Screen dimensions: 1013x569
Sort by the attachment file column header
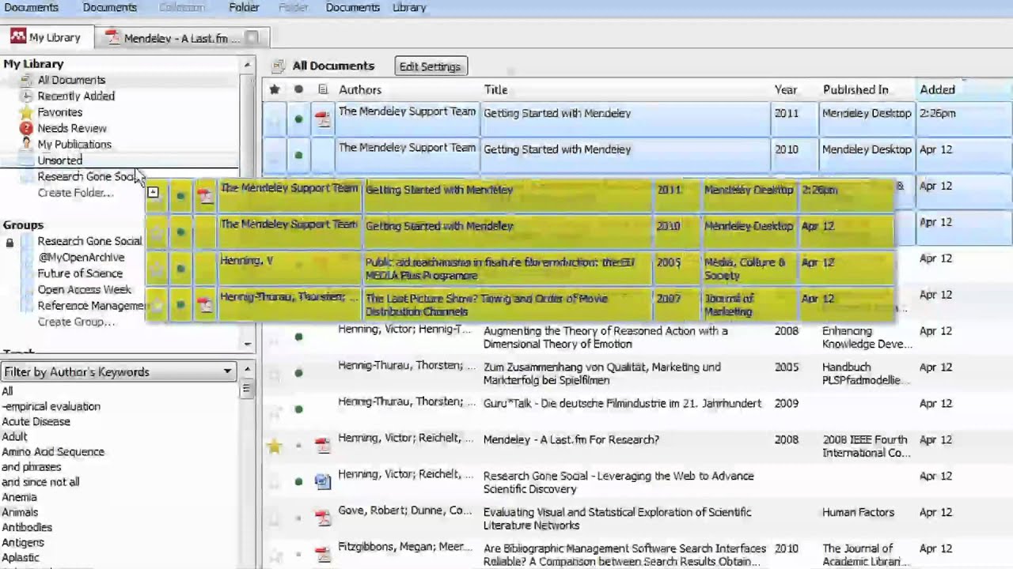(323, 89)
